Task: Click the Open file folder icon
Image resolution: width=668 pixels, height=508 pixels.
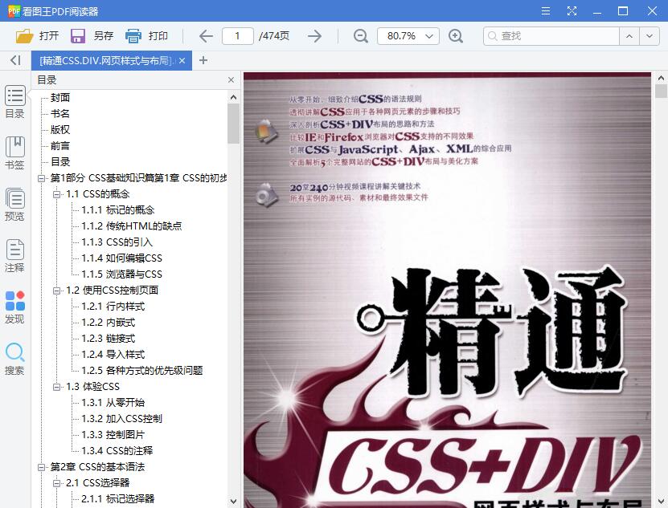Action: pyautogui.click(x=24, y=36)
